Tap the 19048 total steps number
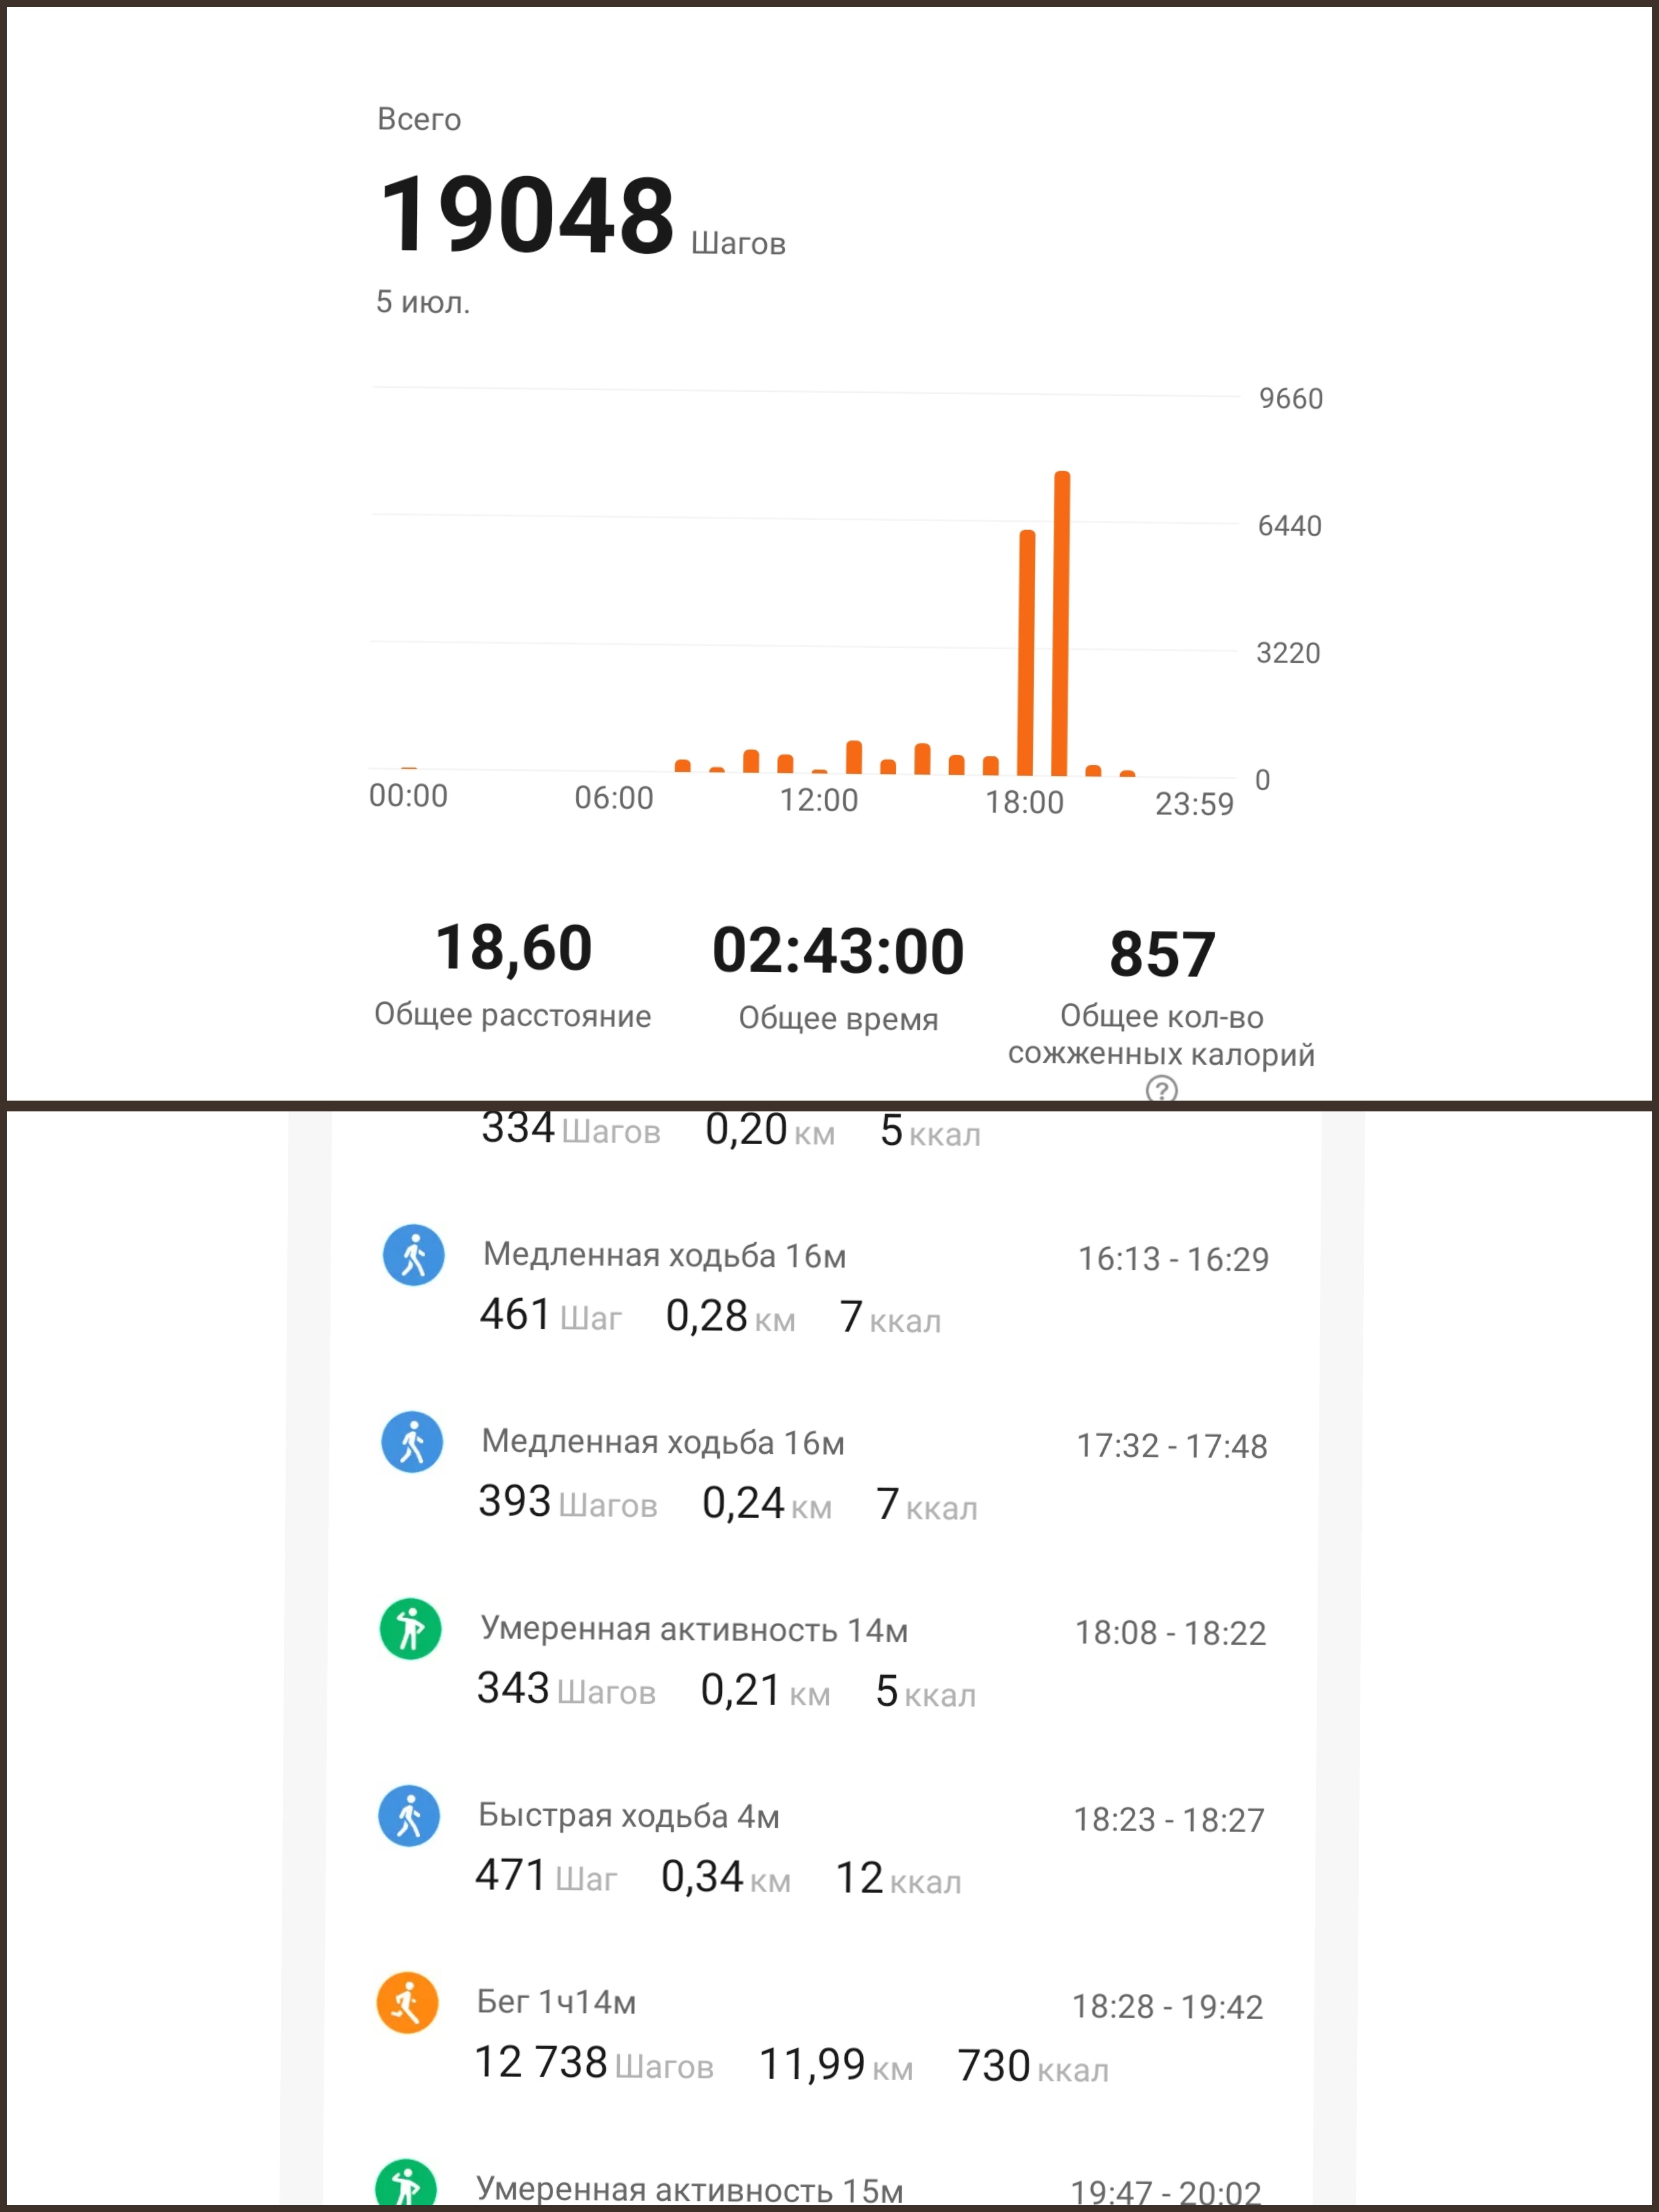 point(527,214)
